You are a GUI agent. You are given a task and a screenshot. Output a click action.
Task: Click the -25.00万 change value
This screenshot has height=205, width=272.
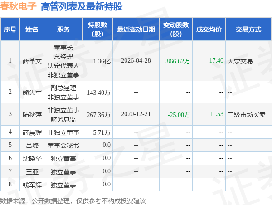coord(179,115)
